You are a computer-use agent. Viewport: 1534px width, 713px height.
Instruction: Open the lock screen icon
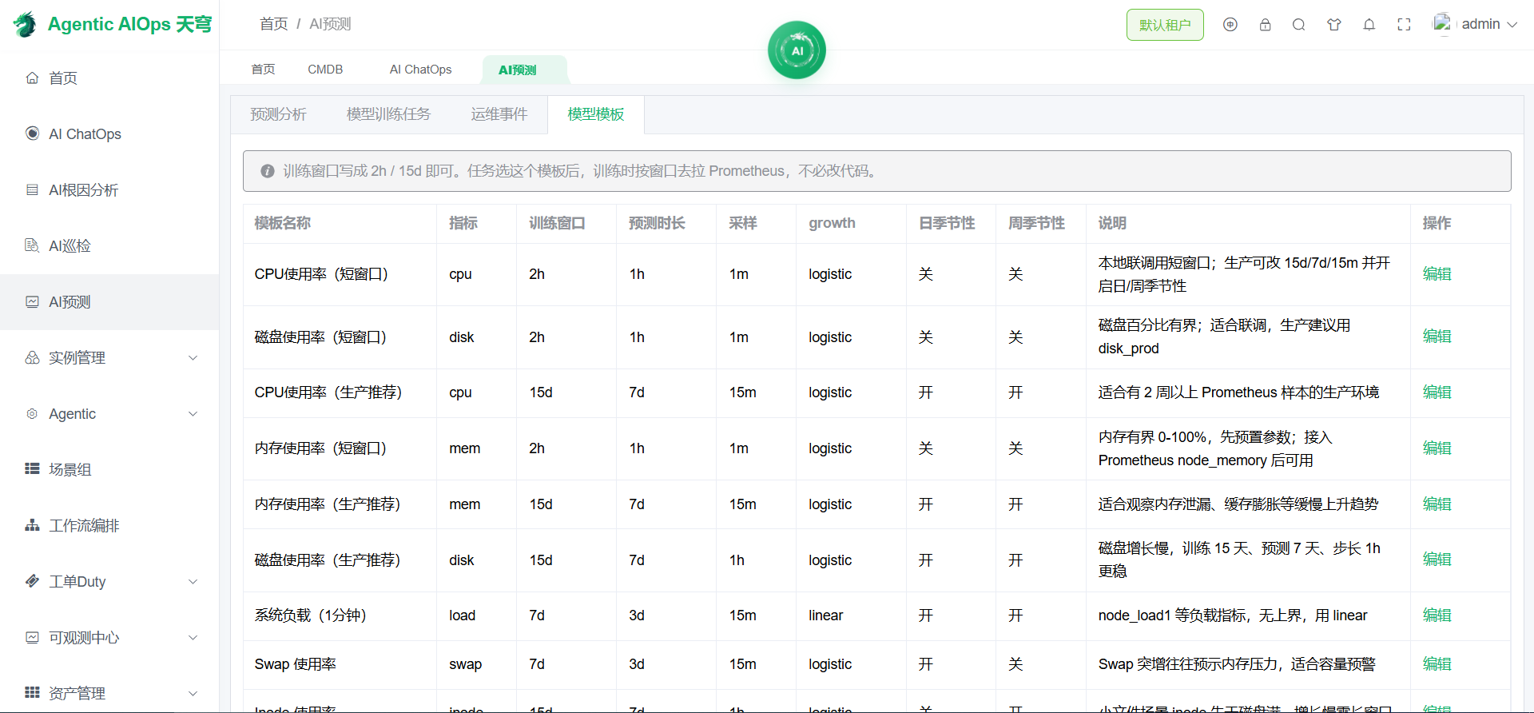(x=1265, y=25)
